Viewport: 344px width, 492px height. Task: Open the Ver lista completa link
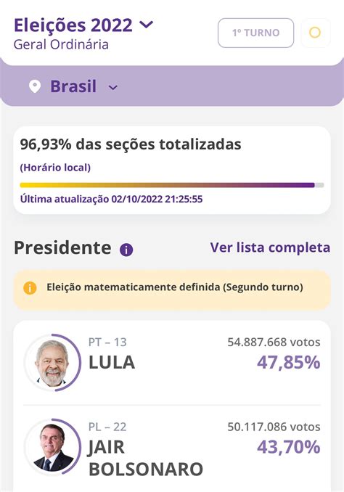[270, 247]
